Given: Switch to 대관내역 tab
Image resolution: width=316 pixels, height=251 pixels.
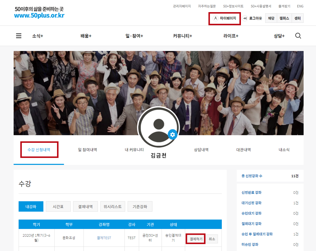Looking at the screenshot, I should click(x=243, y=150).
